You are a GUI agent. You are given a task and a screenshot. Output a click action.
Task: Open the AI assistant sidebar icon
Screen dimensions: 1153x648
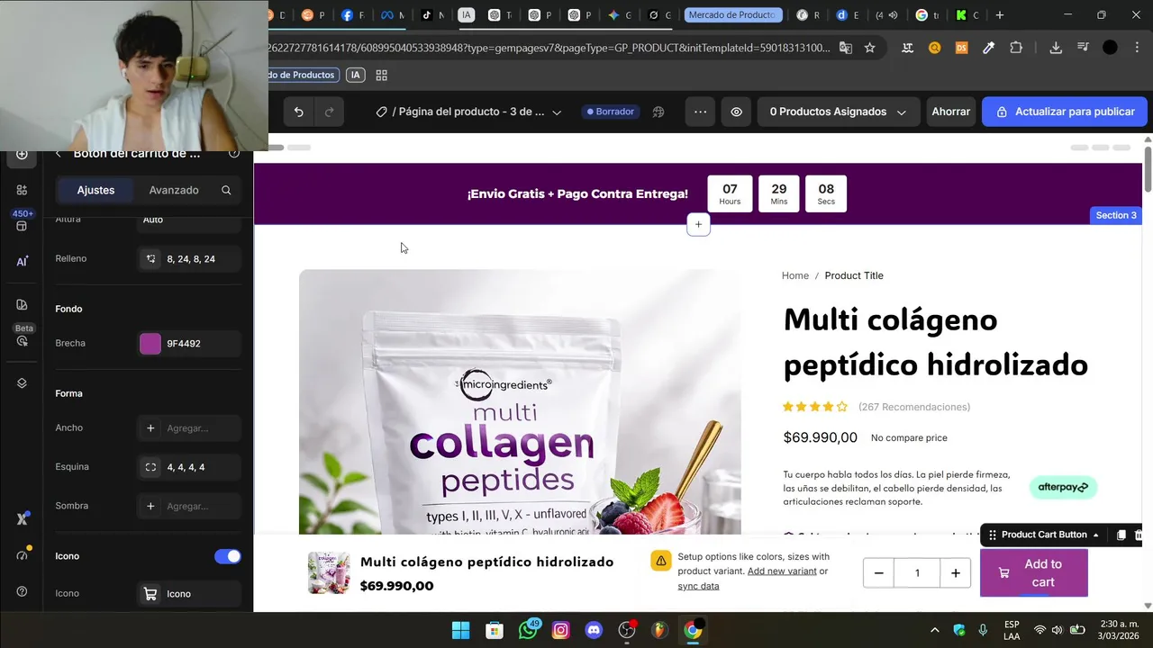22,262
